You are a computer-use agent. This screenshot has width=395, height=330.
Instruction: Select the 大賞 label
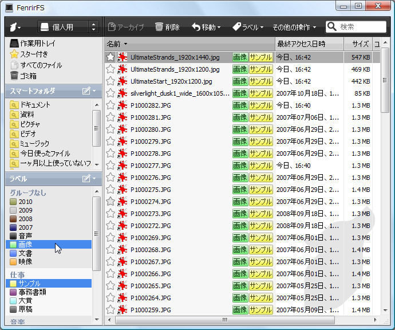pyautogui.click(x=49, y=301)
